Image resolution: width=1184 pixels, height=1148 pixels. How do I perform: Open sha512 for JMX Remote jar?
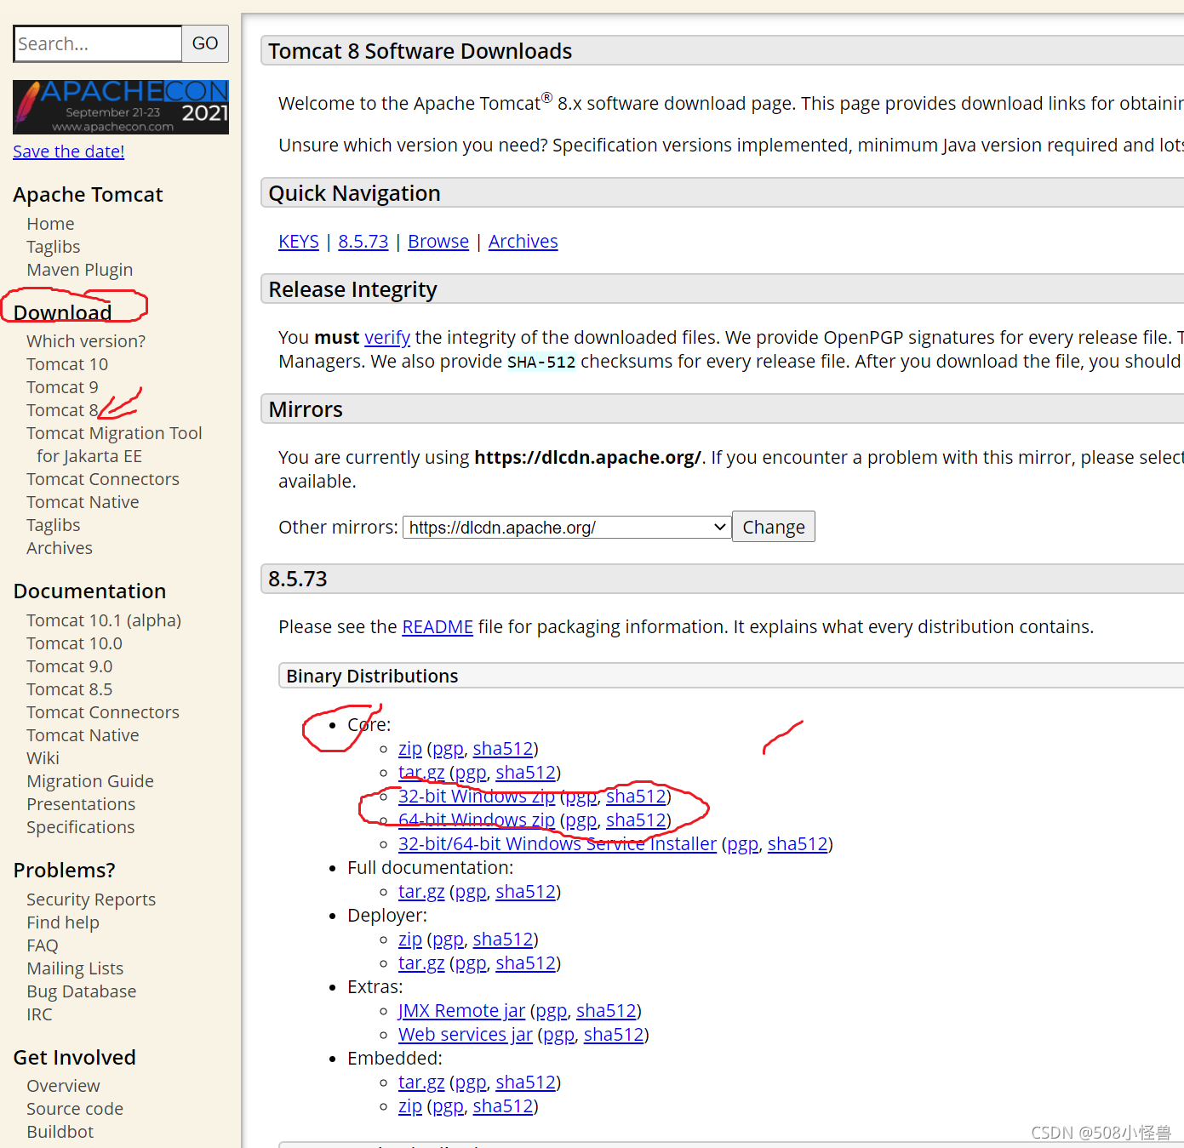pyautogui.click(x=606, y=1011)
